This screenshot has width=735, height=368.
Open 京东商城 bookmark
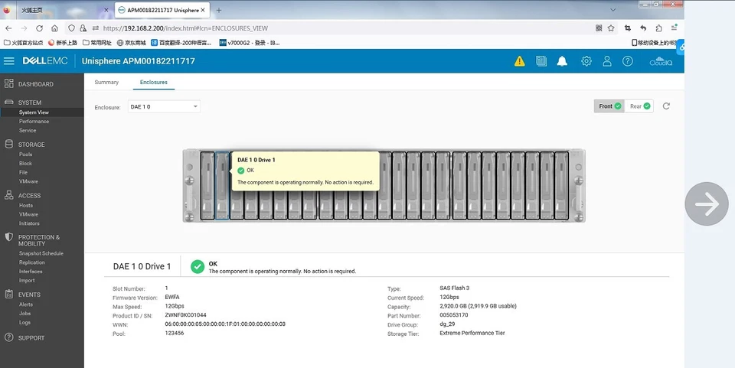point(132,43)
